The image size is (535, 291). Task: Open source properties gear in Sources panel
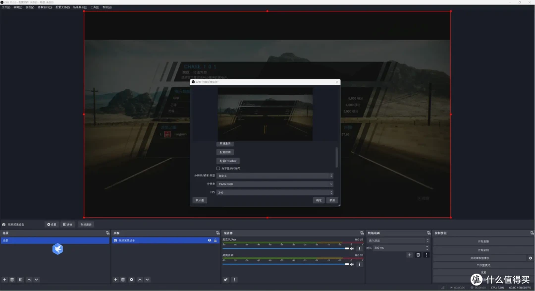click(131, 280)
